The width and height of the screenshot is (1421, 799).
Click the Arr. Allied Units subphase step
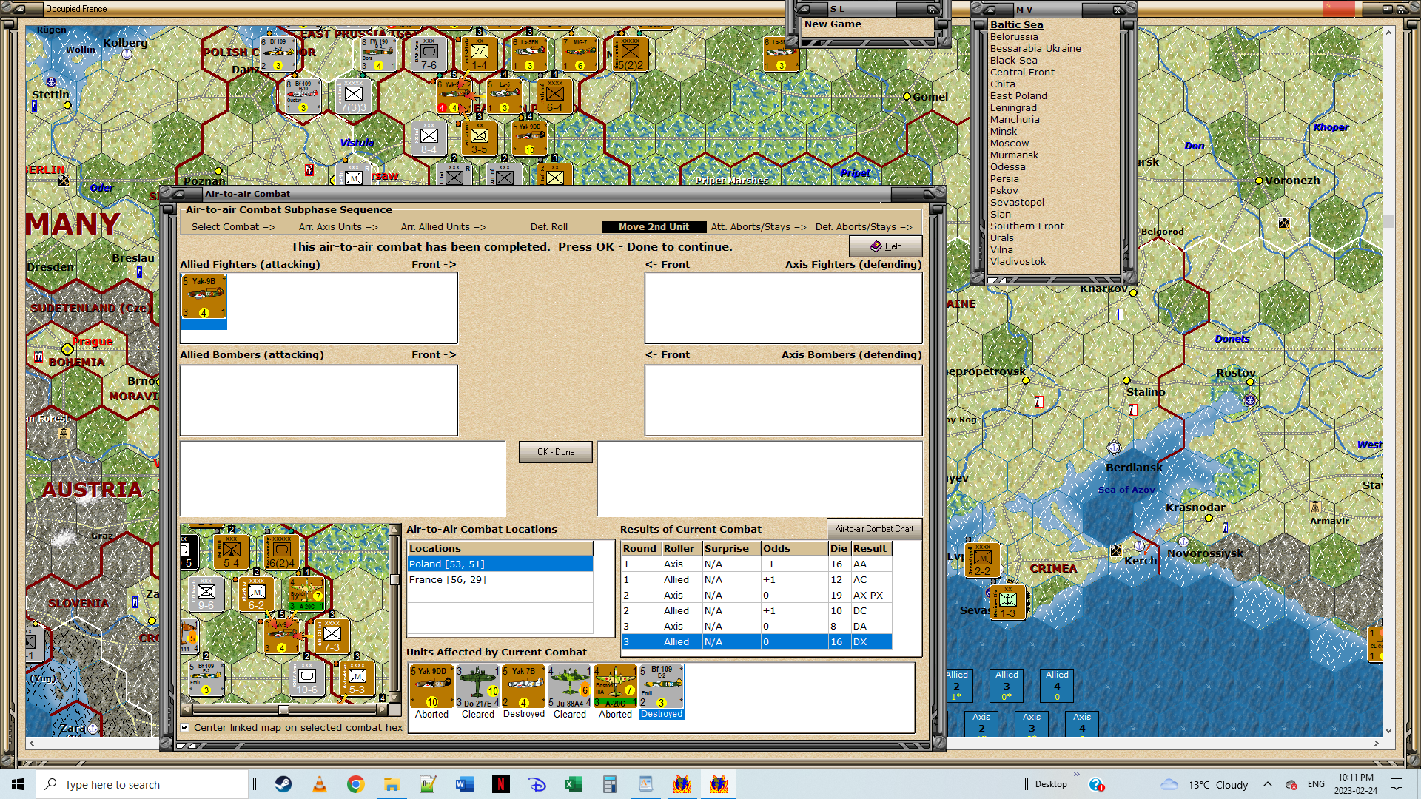(443, 226)
